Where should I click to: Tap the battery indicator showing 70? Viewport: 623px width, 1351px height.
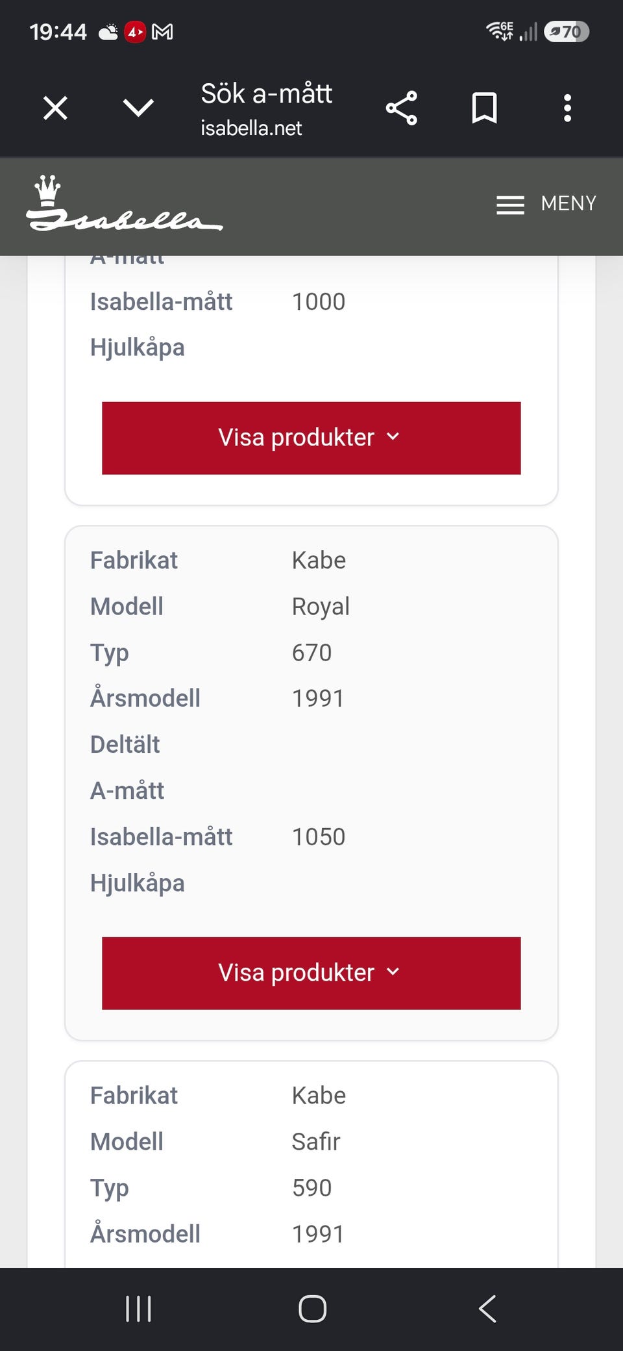[567, 32]
